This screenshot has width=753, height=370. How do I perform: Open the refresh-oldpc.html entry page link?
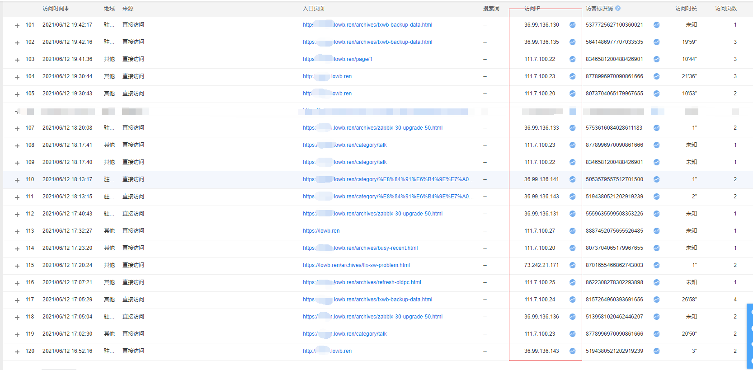pyautogui.click(x=362, y=282)
